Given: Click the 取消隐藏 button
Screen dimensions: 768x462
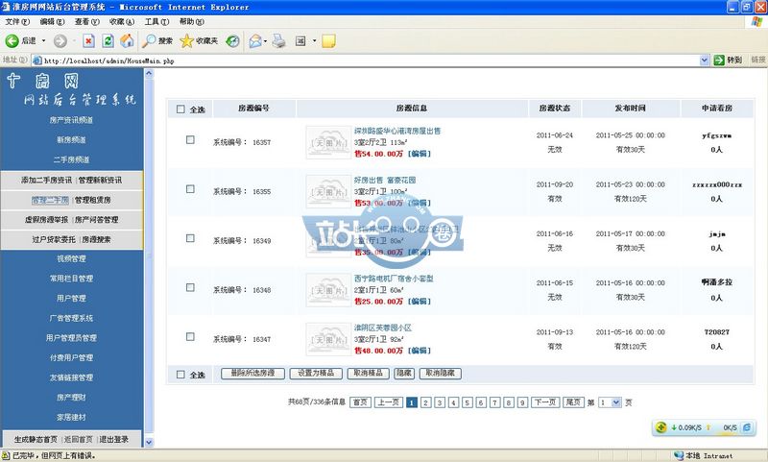Looking at the screenshot, I should [441, 374].
